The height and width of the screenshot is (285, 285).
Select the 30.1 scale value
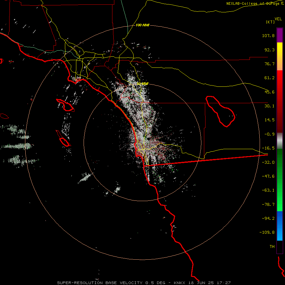269,106
